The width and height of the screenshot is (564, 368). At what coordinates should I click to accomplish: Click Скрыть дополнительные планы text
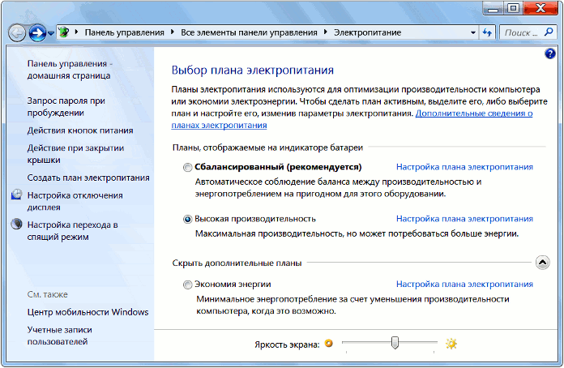(237, 263)
